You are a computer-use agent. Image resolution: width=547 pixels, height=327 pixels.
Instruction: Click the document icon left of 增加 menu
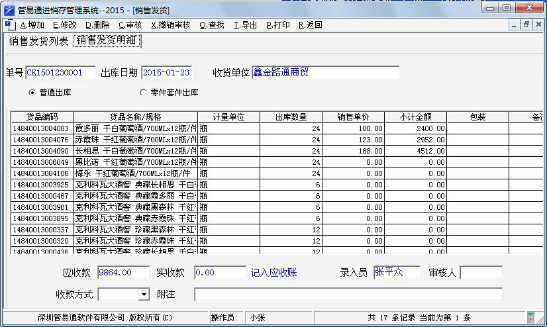pyautogui.click(x=10, y=25)
